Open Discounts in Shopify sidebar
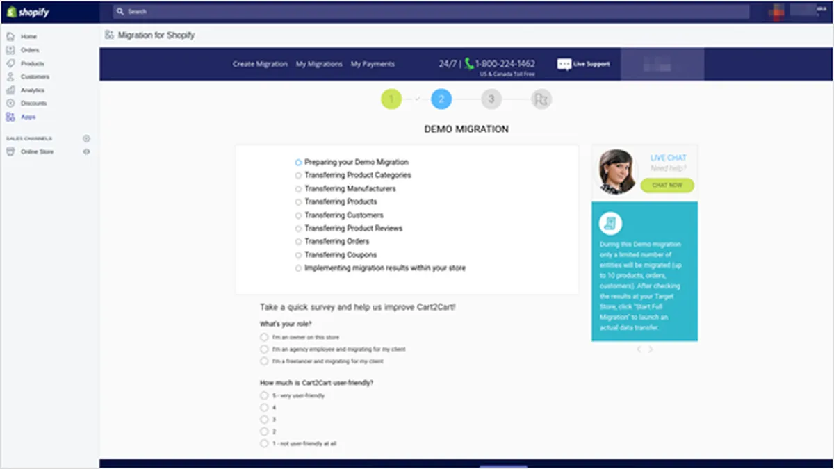834x469 pixels. [x=33, y=104]
